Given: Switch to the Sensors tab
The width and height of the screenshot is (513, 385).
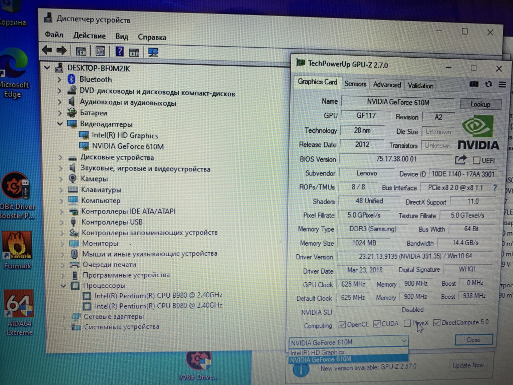Looking at the screenshot, I should [x=355, y=84].
